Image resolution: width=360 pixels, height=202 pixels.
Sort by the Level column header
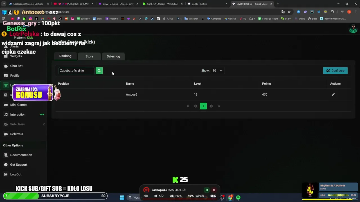[198, 84]
